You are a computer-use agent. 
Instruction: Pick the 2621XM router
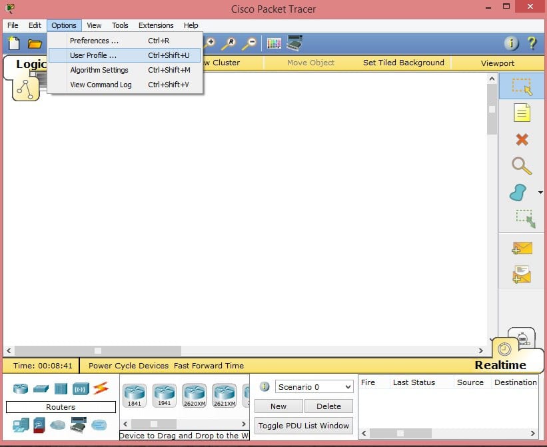click(225, 395)
